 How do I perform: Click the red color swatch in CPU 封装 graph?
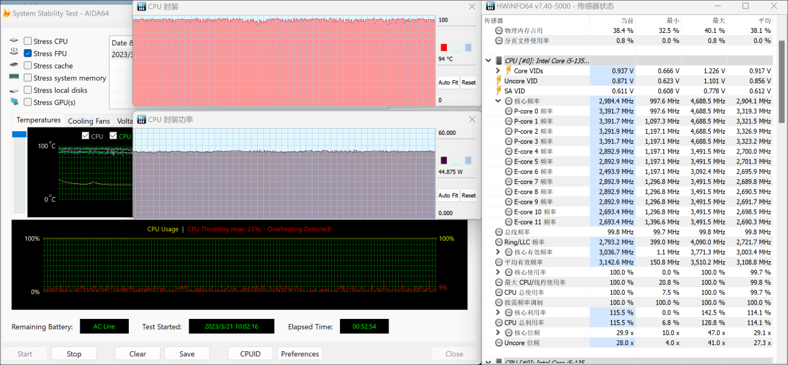point(444,47)
